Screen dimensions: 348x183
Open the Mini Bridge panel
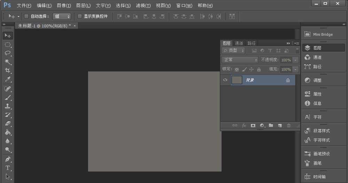(318, 34)
